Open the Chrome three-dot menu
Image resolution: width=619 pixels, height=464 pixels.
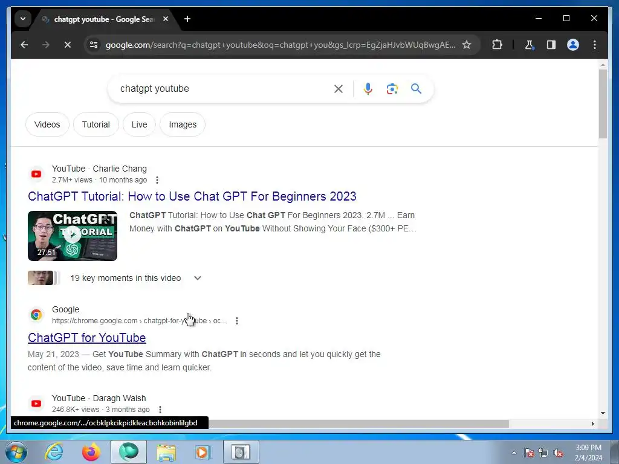(595, 45)
